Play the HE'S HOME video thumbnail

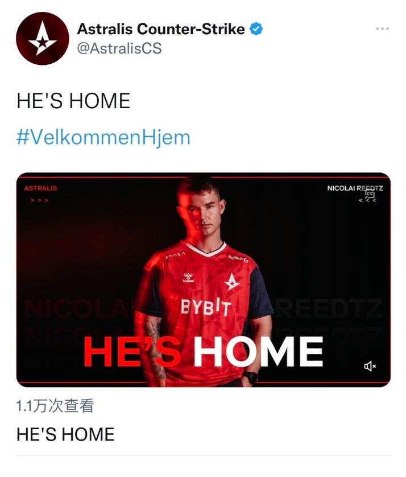(x=204, y=280)
